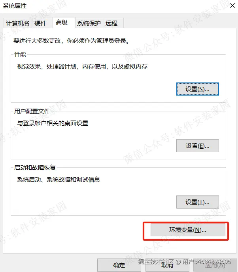Confirm with the 确定 button
This screenshot has width=238, height=272.
[x=119, y=265]
